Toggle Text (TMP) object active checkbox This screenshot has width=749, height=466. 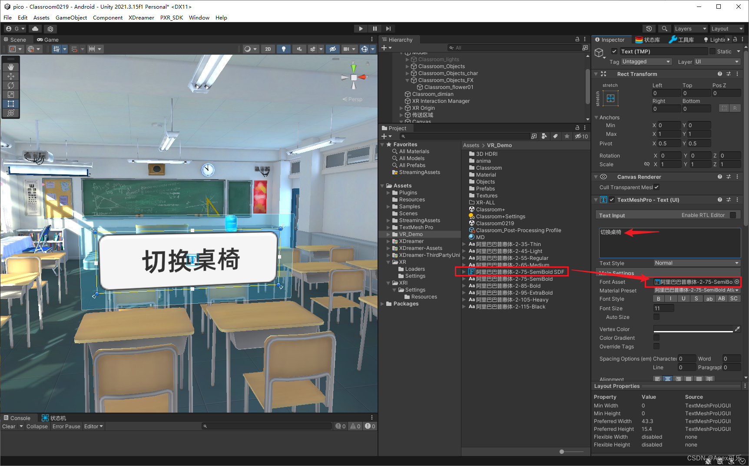614,52
